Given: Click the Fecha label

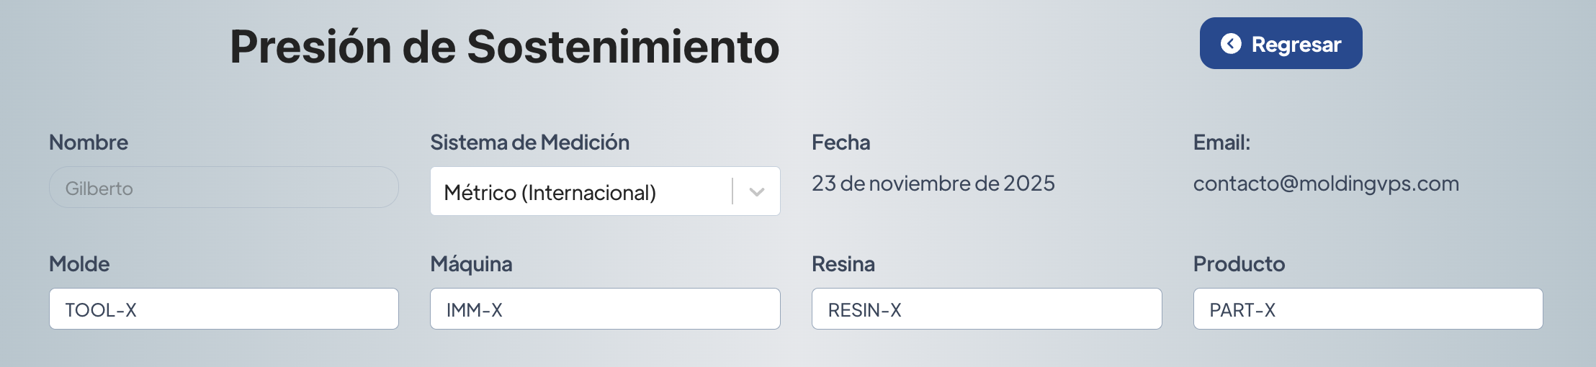Looking at the screenshot, I should (x=840, y=142).
